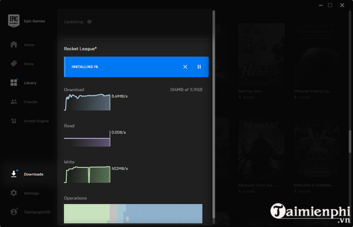Open the Home section icon
This screenshot has height=227, width=353.
click(x=14, y=44)
